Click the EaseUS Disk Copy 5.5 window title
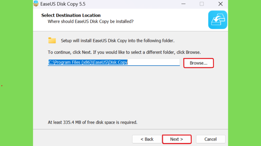 coord(63,4)
